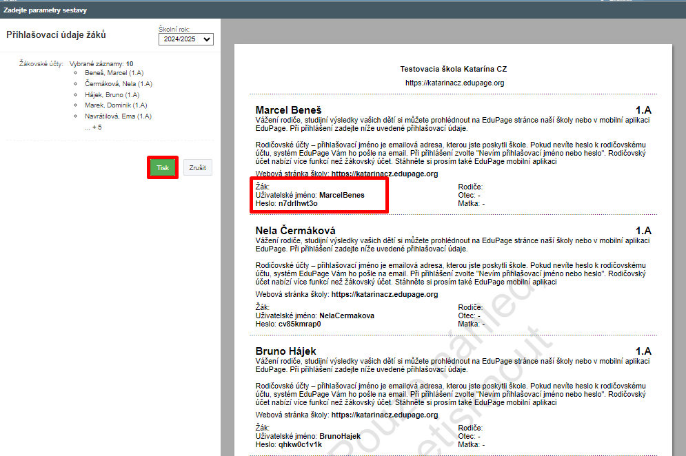Open the Školní rok 2024/2025 dropdown
The width and height of the screenshot is (686, 456).
(x=185, y=39)
